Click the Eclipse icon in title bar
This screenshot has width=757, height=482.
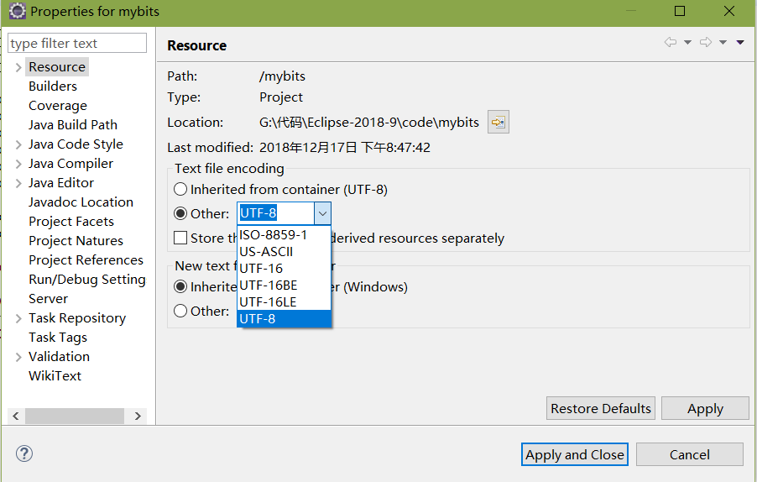pyautogui.click(x=17, y=11)
